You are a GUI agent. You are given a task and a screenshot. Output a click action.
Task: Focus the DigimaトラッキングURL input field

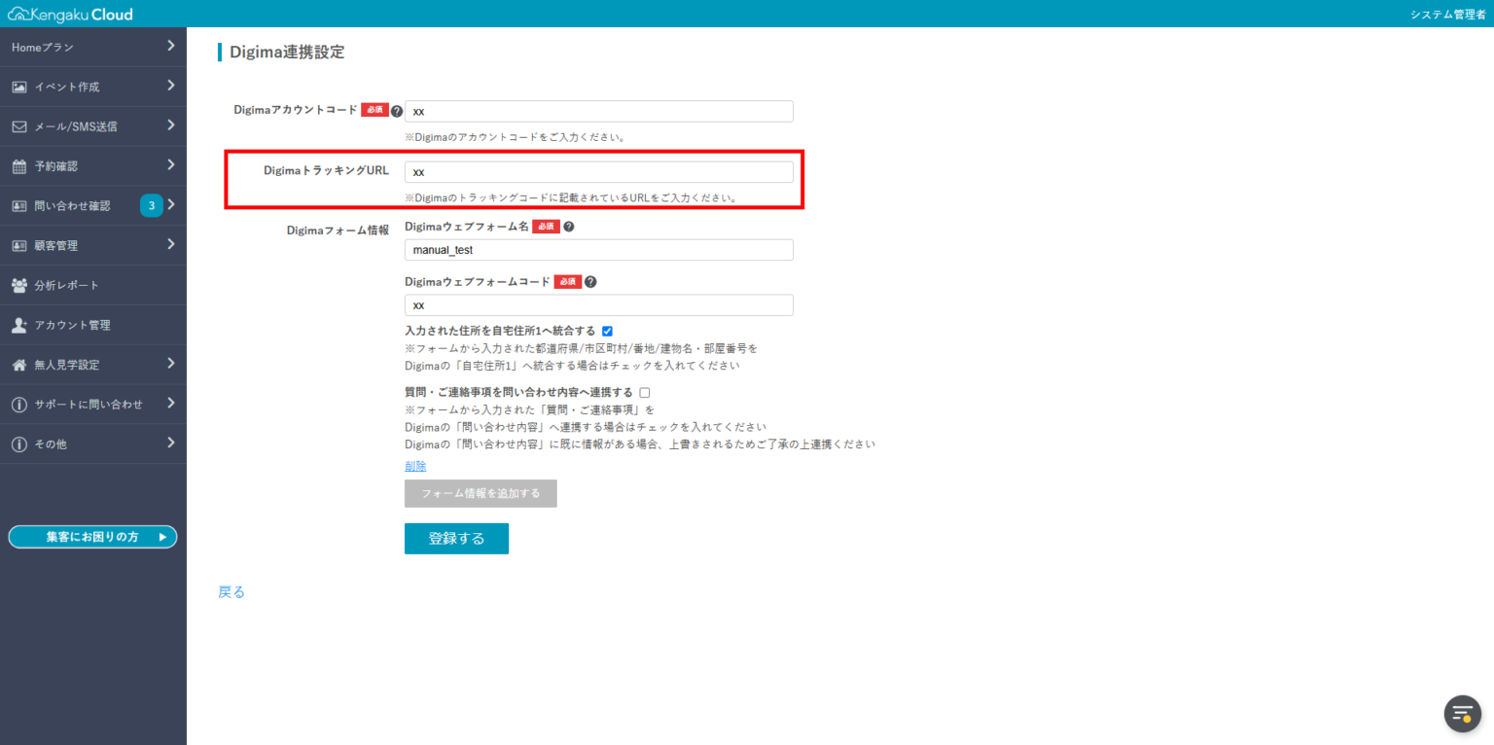598,172
